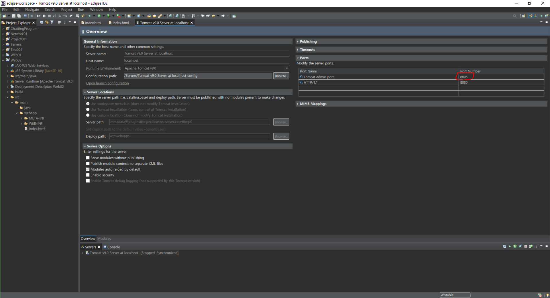
Task: Toggle Link with Editor in Project Explorer
Action: (x=47, y=22)
